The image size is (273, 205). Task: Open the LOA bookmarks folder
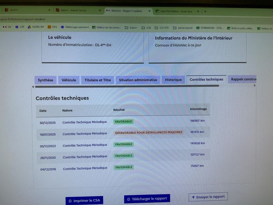click(146, 28)
